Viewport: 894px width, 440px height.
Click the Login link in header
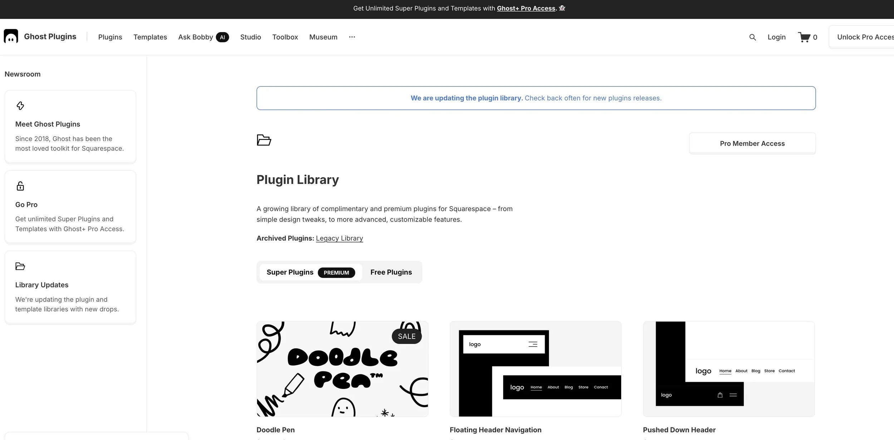[x=776, y=37]
